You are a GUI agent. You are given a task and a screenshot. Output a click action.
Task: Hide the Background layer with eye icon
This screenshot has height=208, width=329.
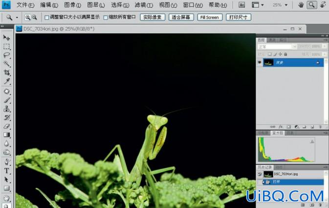260,63
